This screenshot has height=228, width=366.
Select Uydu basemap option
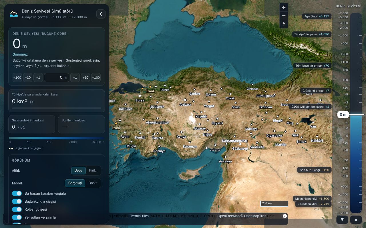(x=78, y=170)
